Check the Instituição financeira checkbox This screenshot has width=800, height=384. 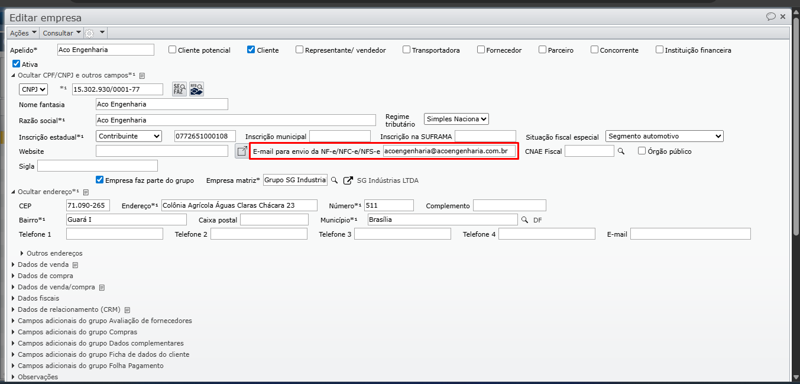click(660, 50)
